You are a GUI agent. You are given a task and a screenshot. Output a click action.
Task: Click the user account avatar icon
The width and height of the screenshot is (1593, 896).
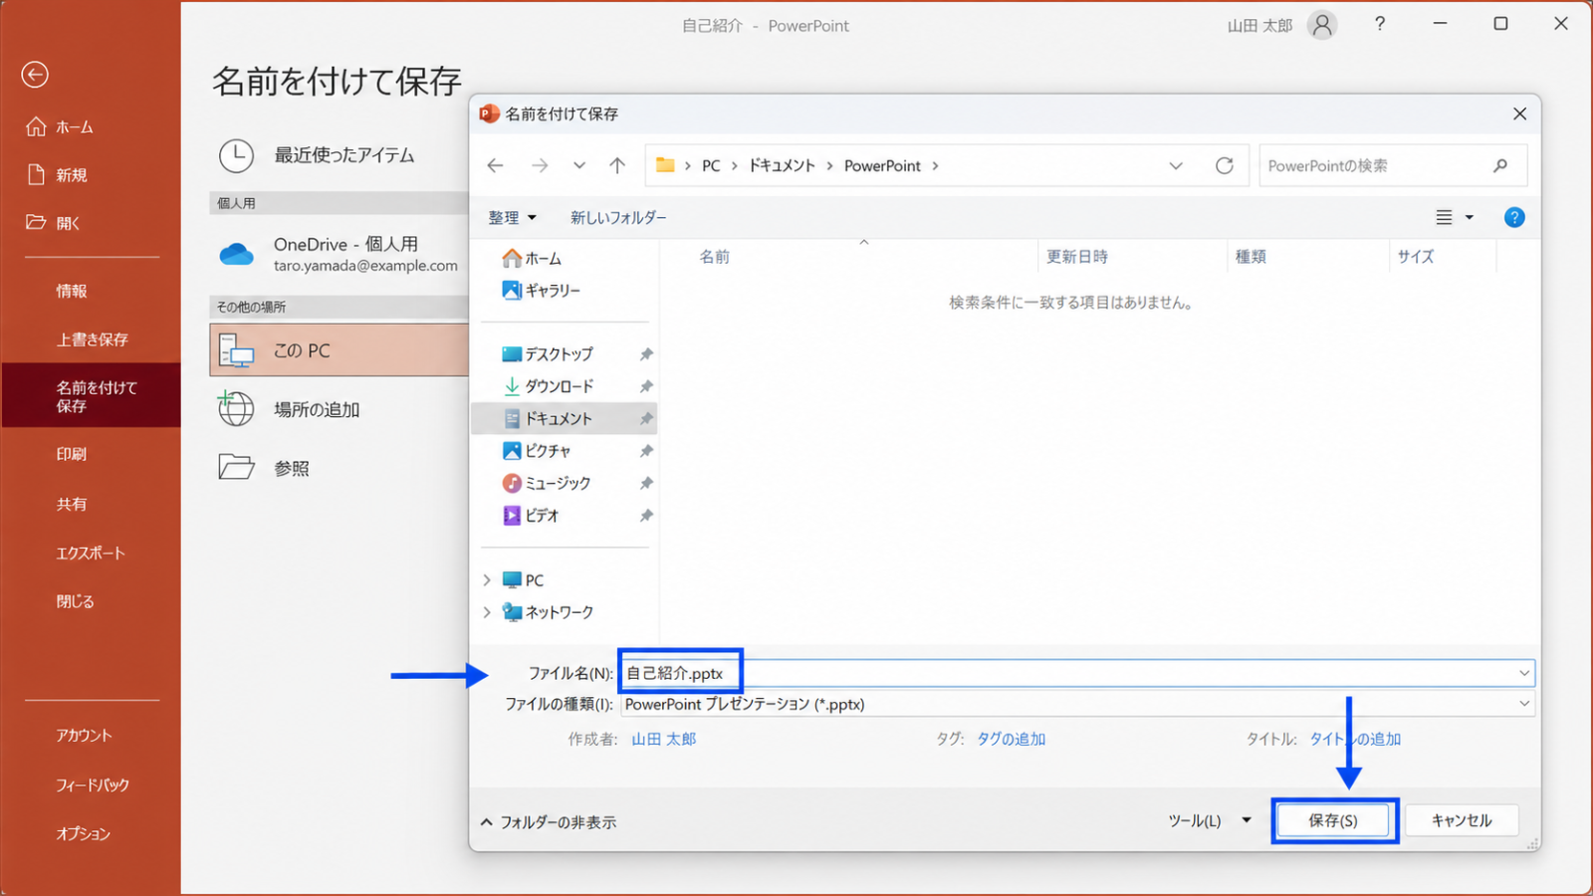(1322, 25)
